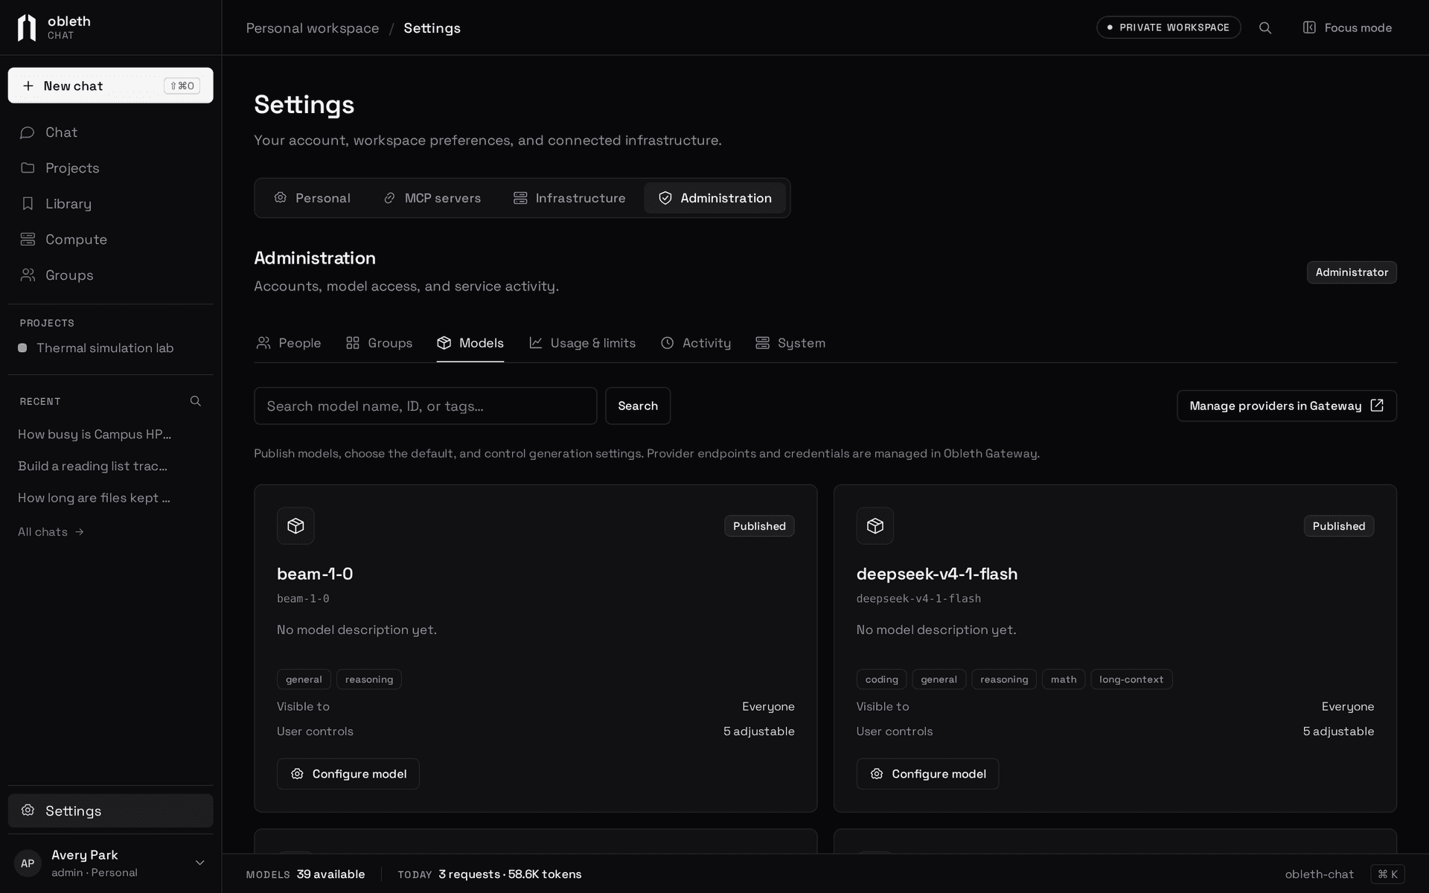
Task: Click the Settings gear icon in sidebar
Action: tap(28, 810)
